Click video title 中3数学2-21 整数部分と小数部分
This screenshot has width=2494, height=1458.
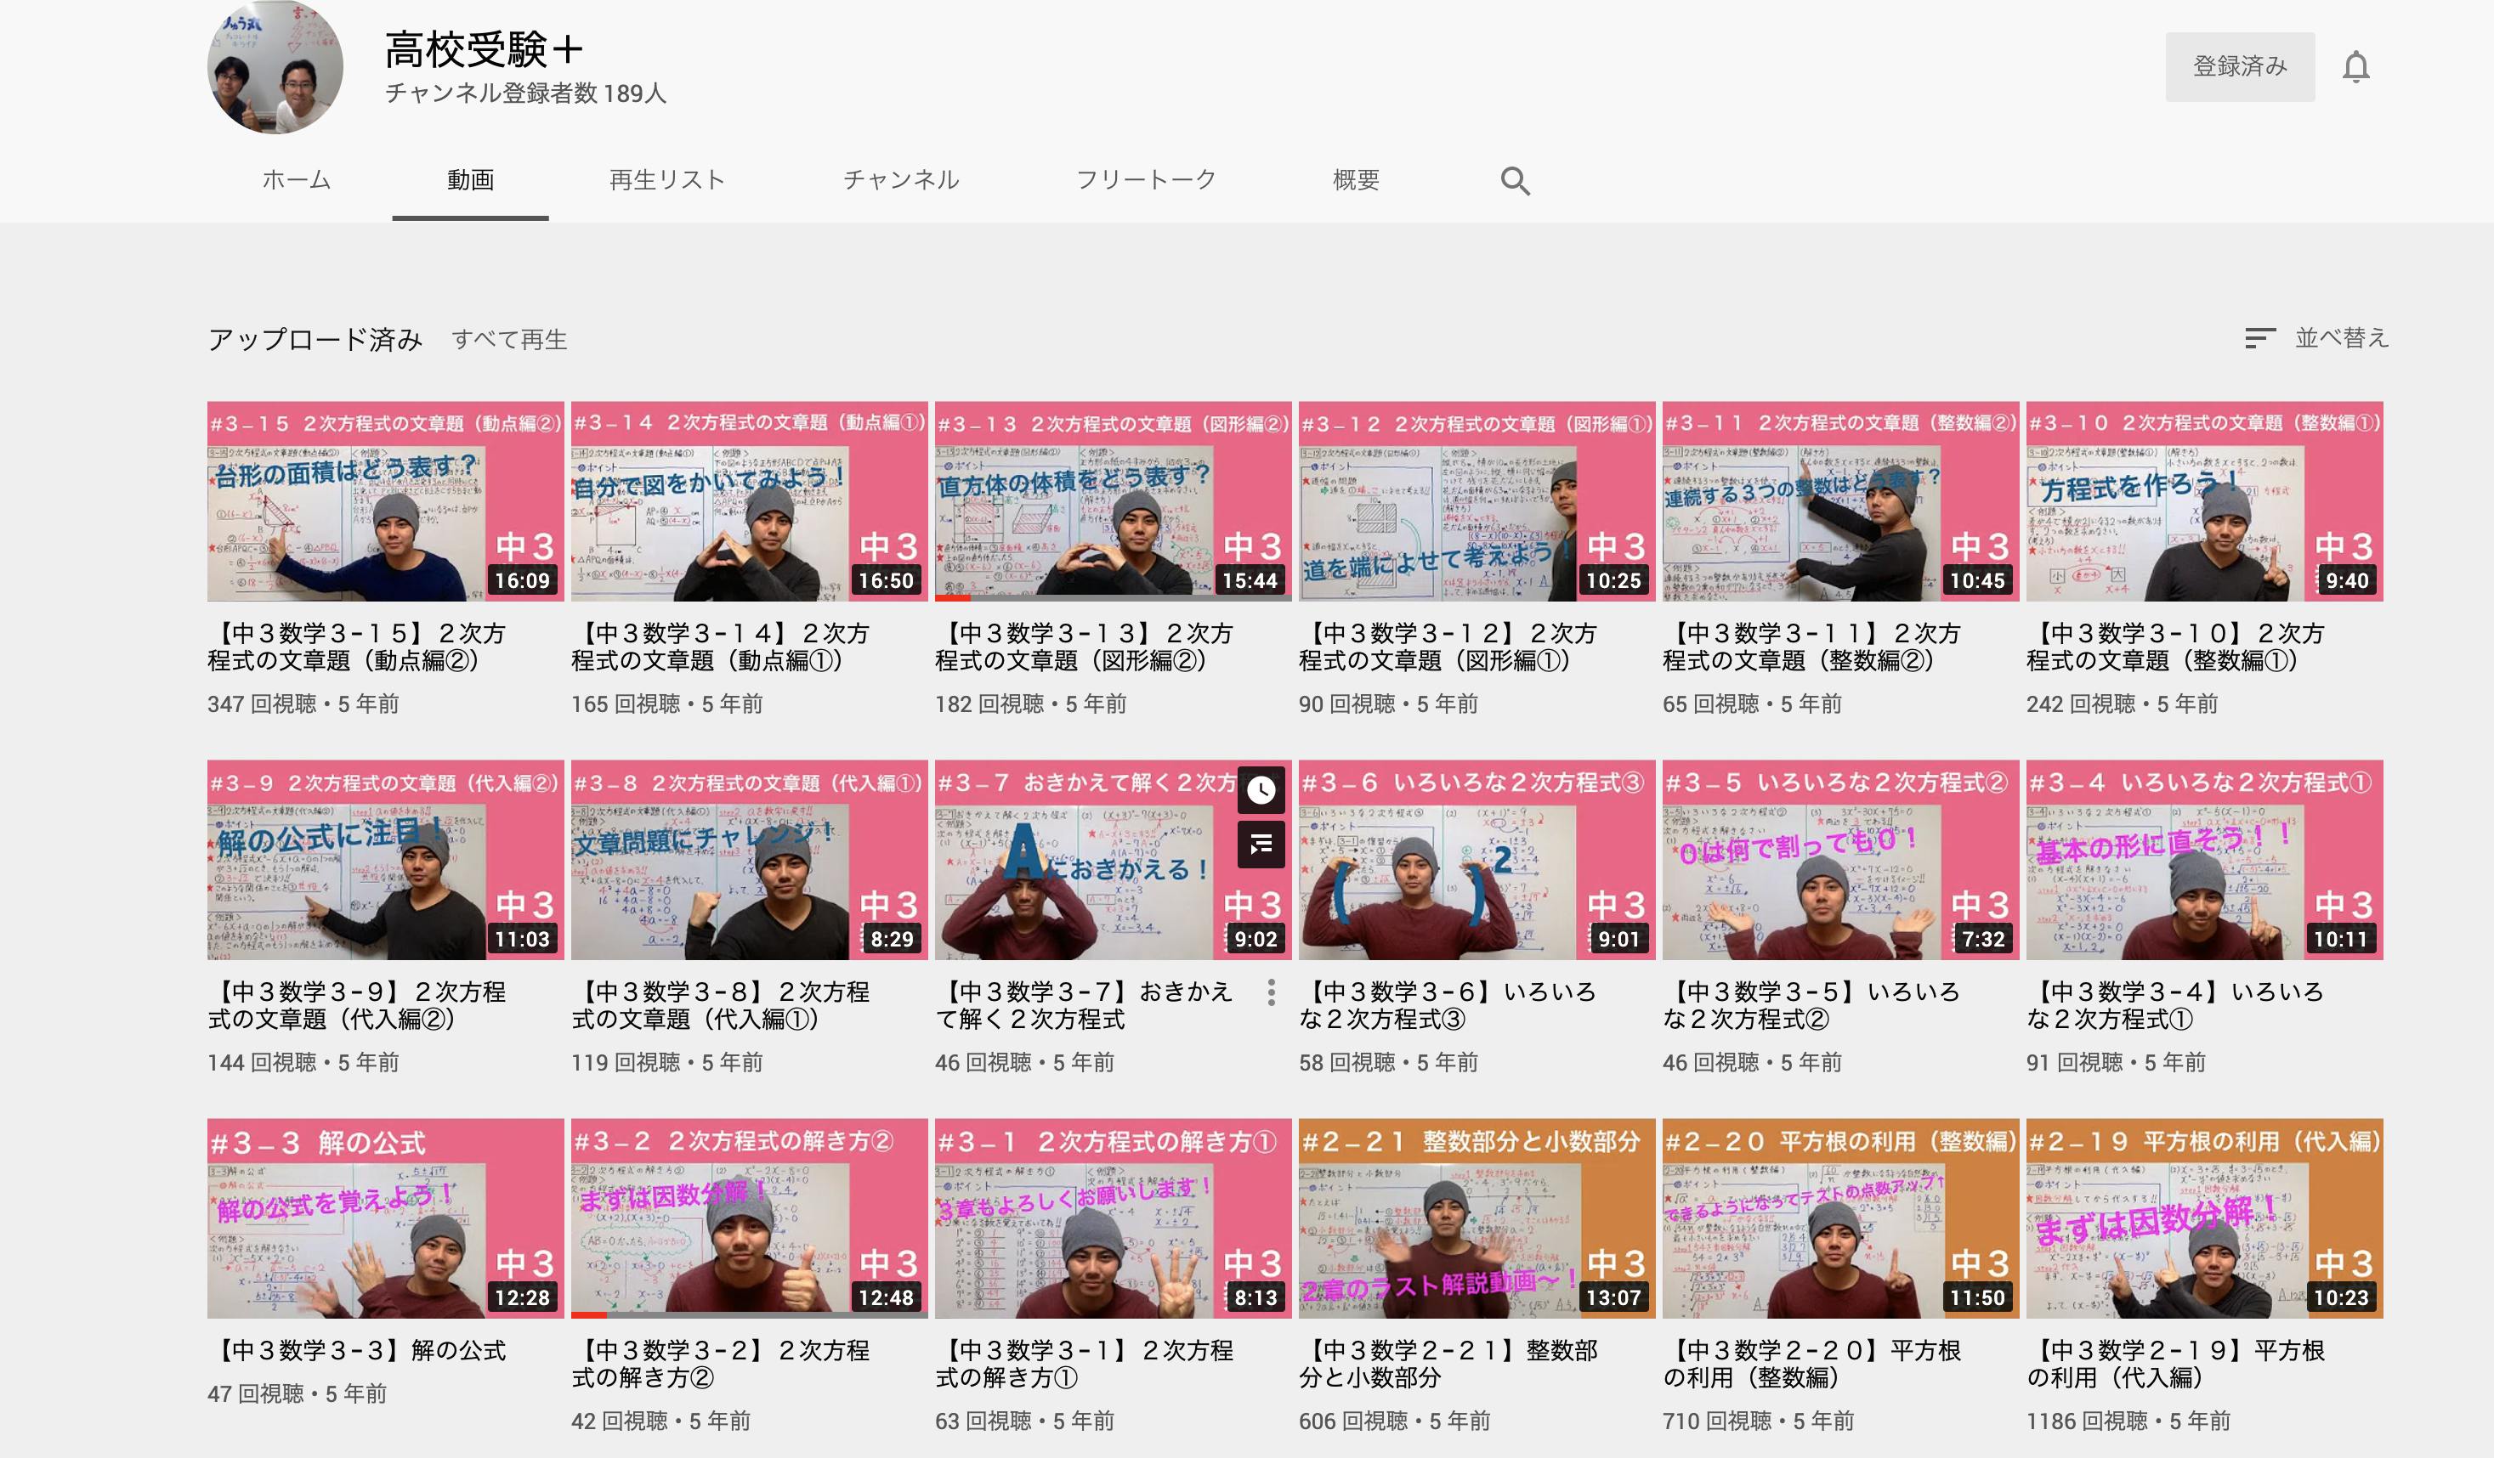[1447, 1363]
